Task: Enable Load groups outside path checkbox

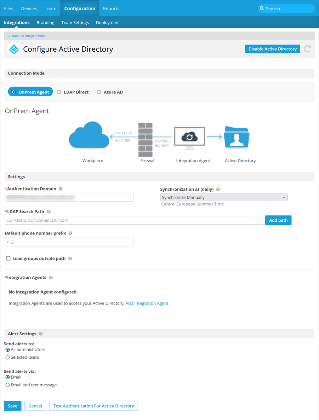Action: pyautogui.click(x=8, y=259)
